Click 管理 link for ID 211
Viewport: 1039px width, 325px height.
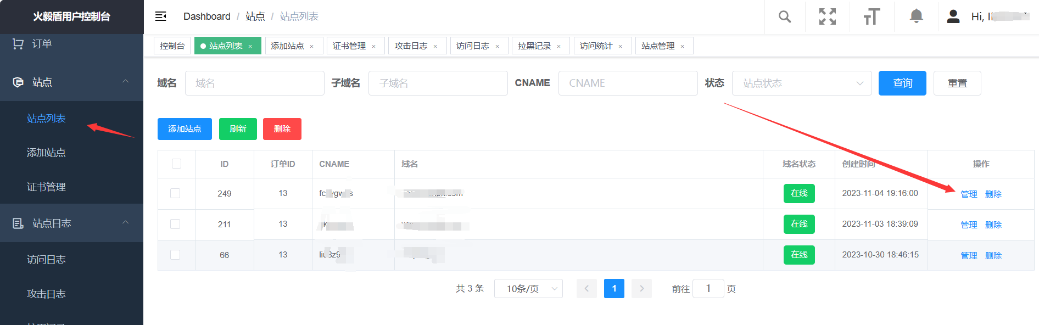tap(969, 225)
